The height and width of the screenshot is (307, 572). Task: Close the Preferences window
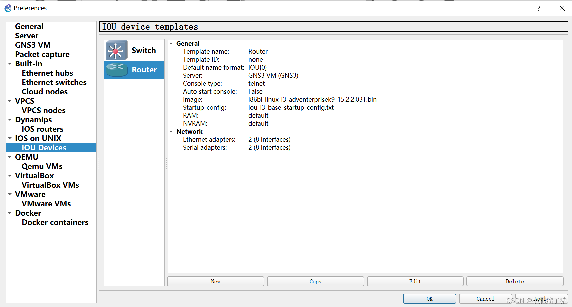(562, 8)
